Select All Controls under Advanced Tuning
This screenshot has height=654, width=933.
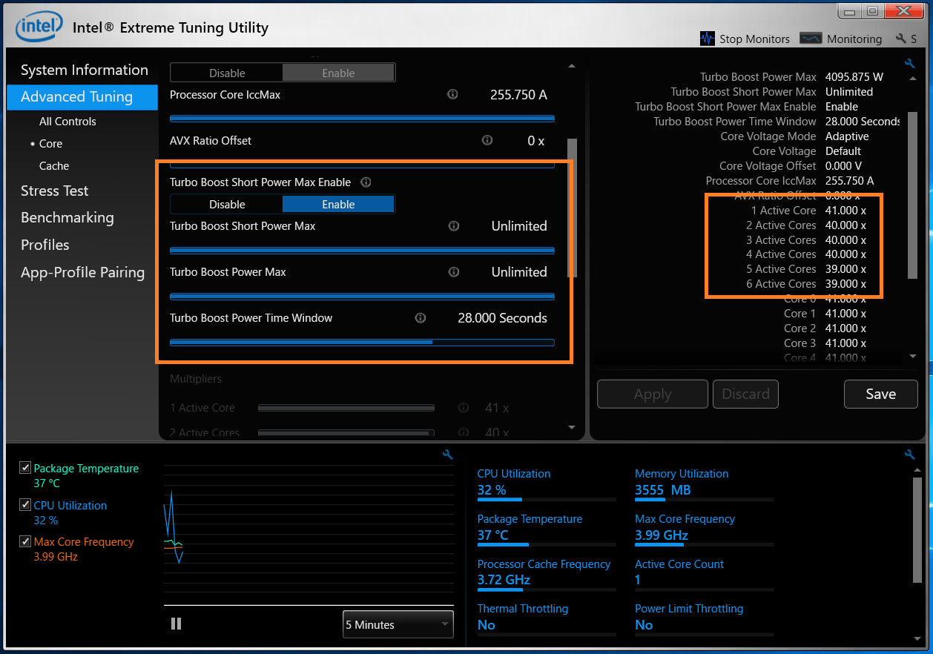tap(67, 121)
